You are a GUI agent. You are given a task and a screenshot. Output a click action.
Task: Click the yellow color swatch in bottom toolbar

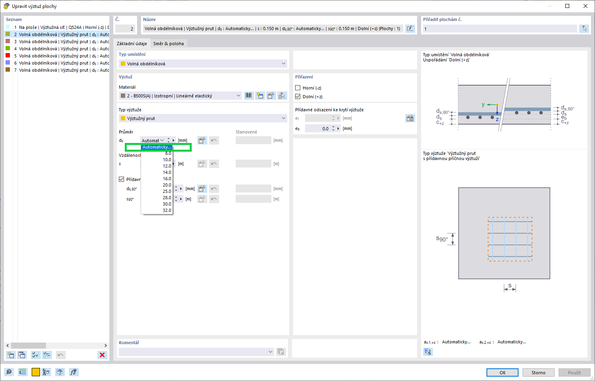[x=36, y=372]
